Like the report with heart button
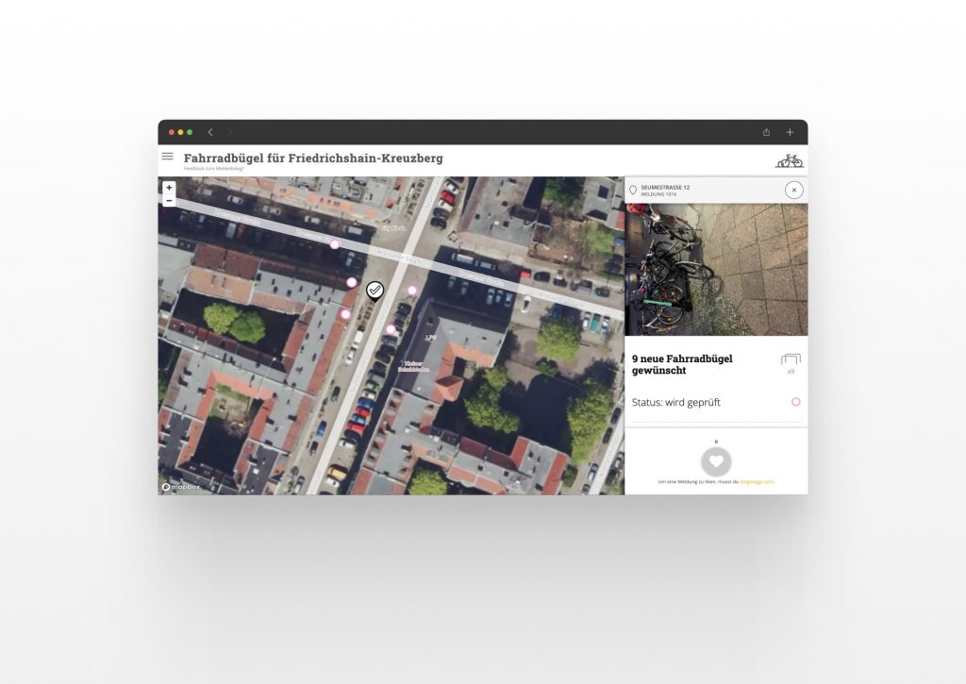Viewport: 966px width, 684px height. pos(716,461)
